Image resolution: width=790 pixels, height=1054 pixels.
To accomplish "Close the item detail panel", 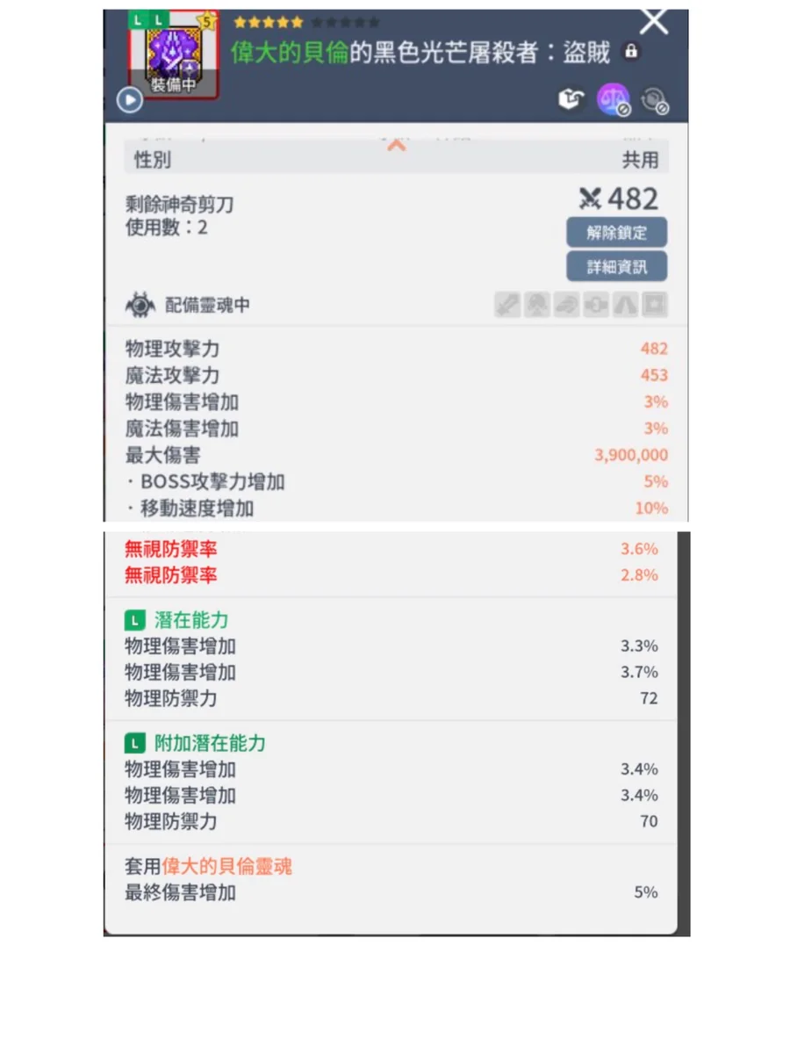I will 654,22.
